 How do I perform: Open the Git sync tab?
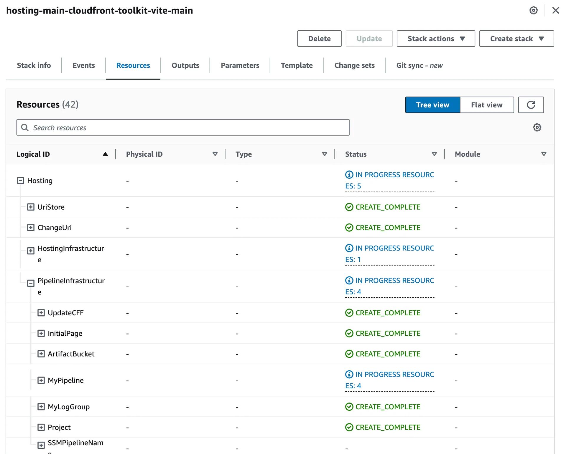click(419, 65)
